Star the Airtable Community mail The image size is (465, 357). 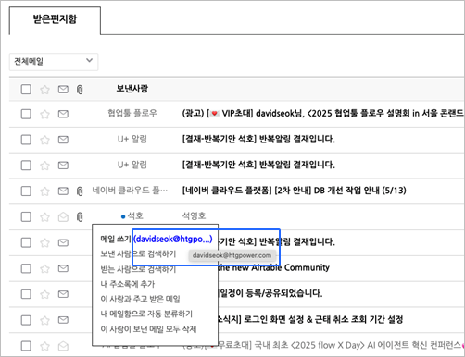(x=44, y=268)
